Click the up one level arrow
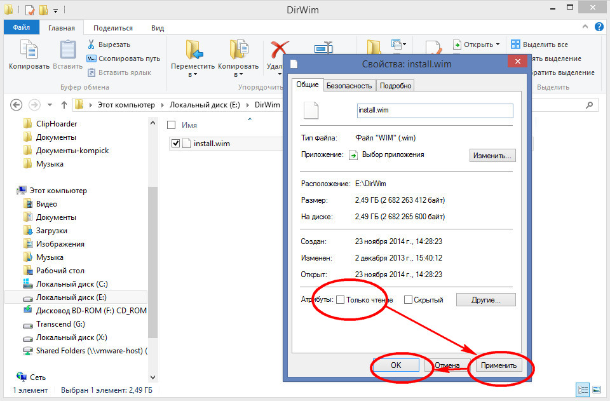This screenshot has width=610, height=401. [64, 105]
